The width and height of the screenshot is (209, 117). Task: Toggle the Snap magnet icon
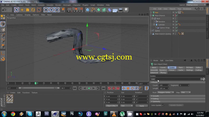coord(3,59)
